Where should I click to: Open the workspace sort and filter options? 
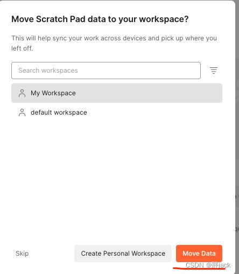pos(214,71)
